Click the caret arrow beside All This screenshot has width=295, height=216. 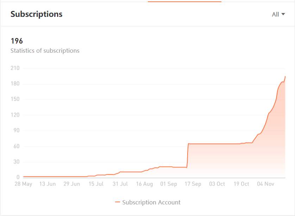tap(283, 14)
